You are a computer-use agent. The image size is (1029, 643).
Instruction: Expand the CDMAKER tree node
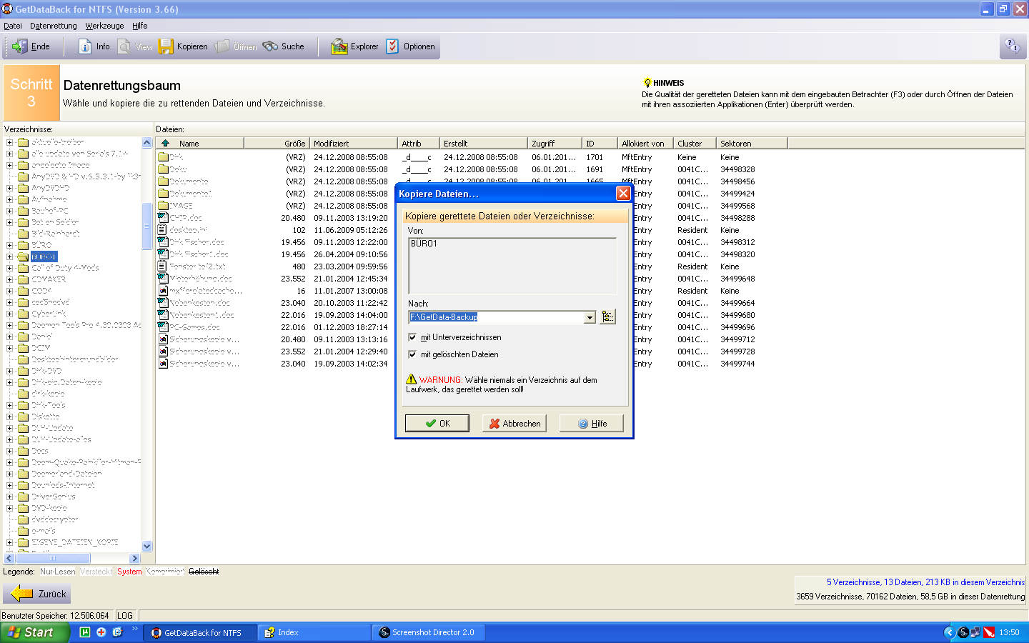[x=10, y=279]
